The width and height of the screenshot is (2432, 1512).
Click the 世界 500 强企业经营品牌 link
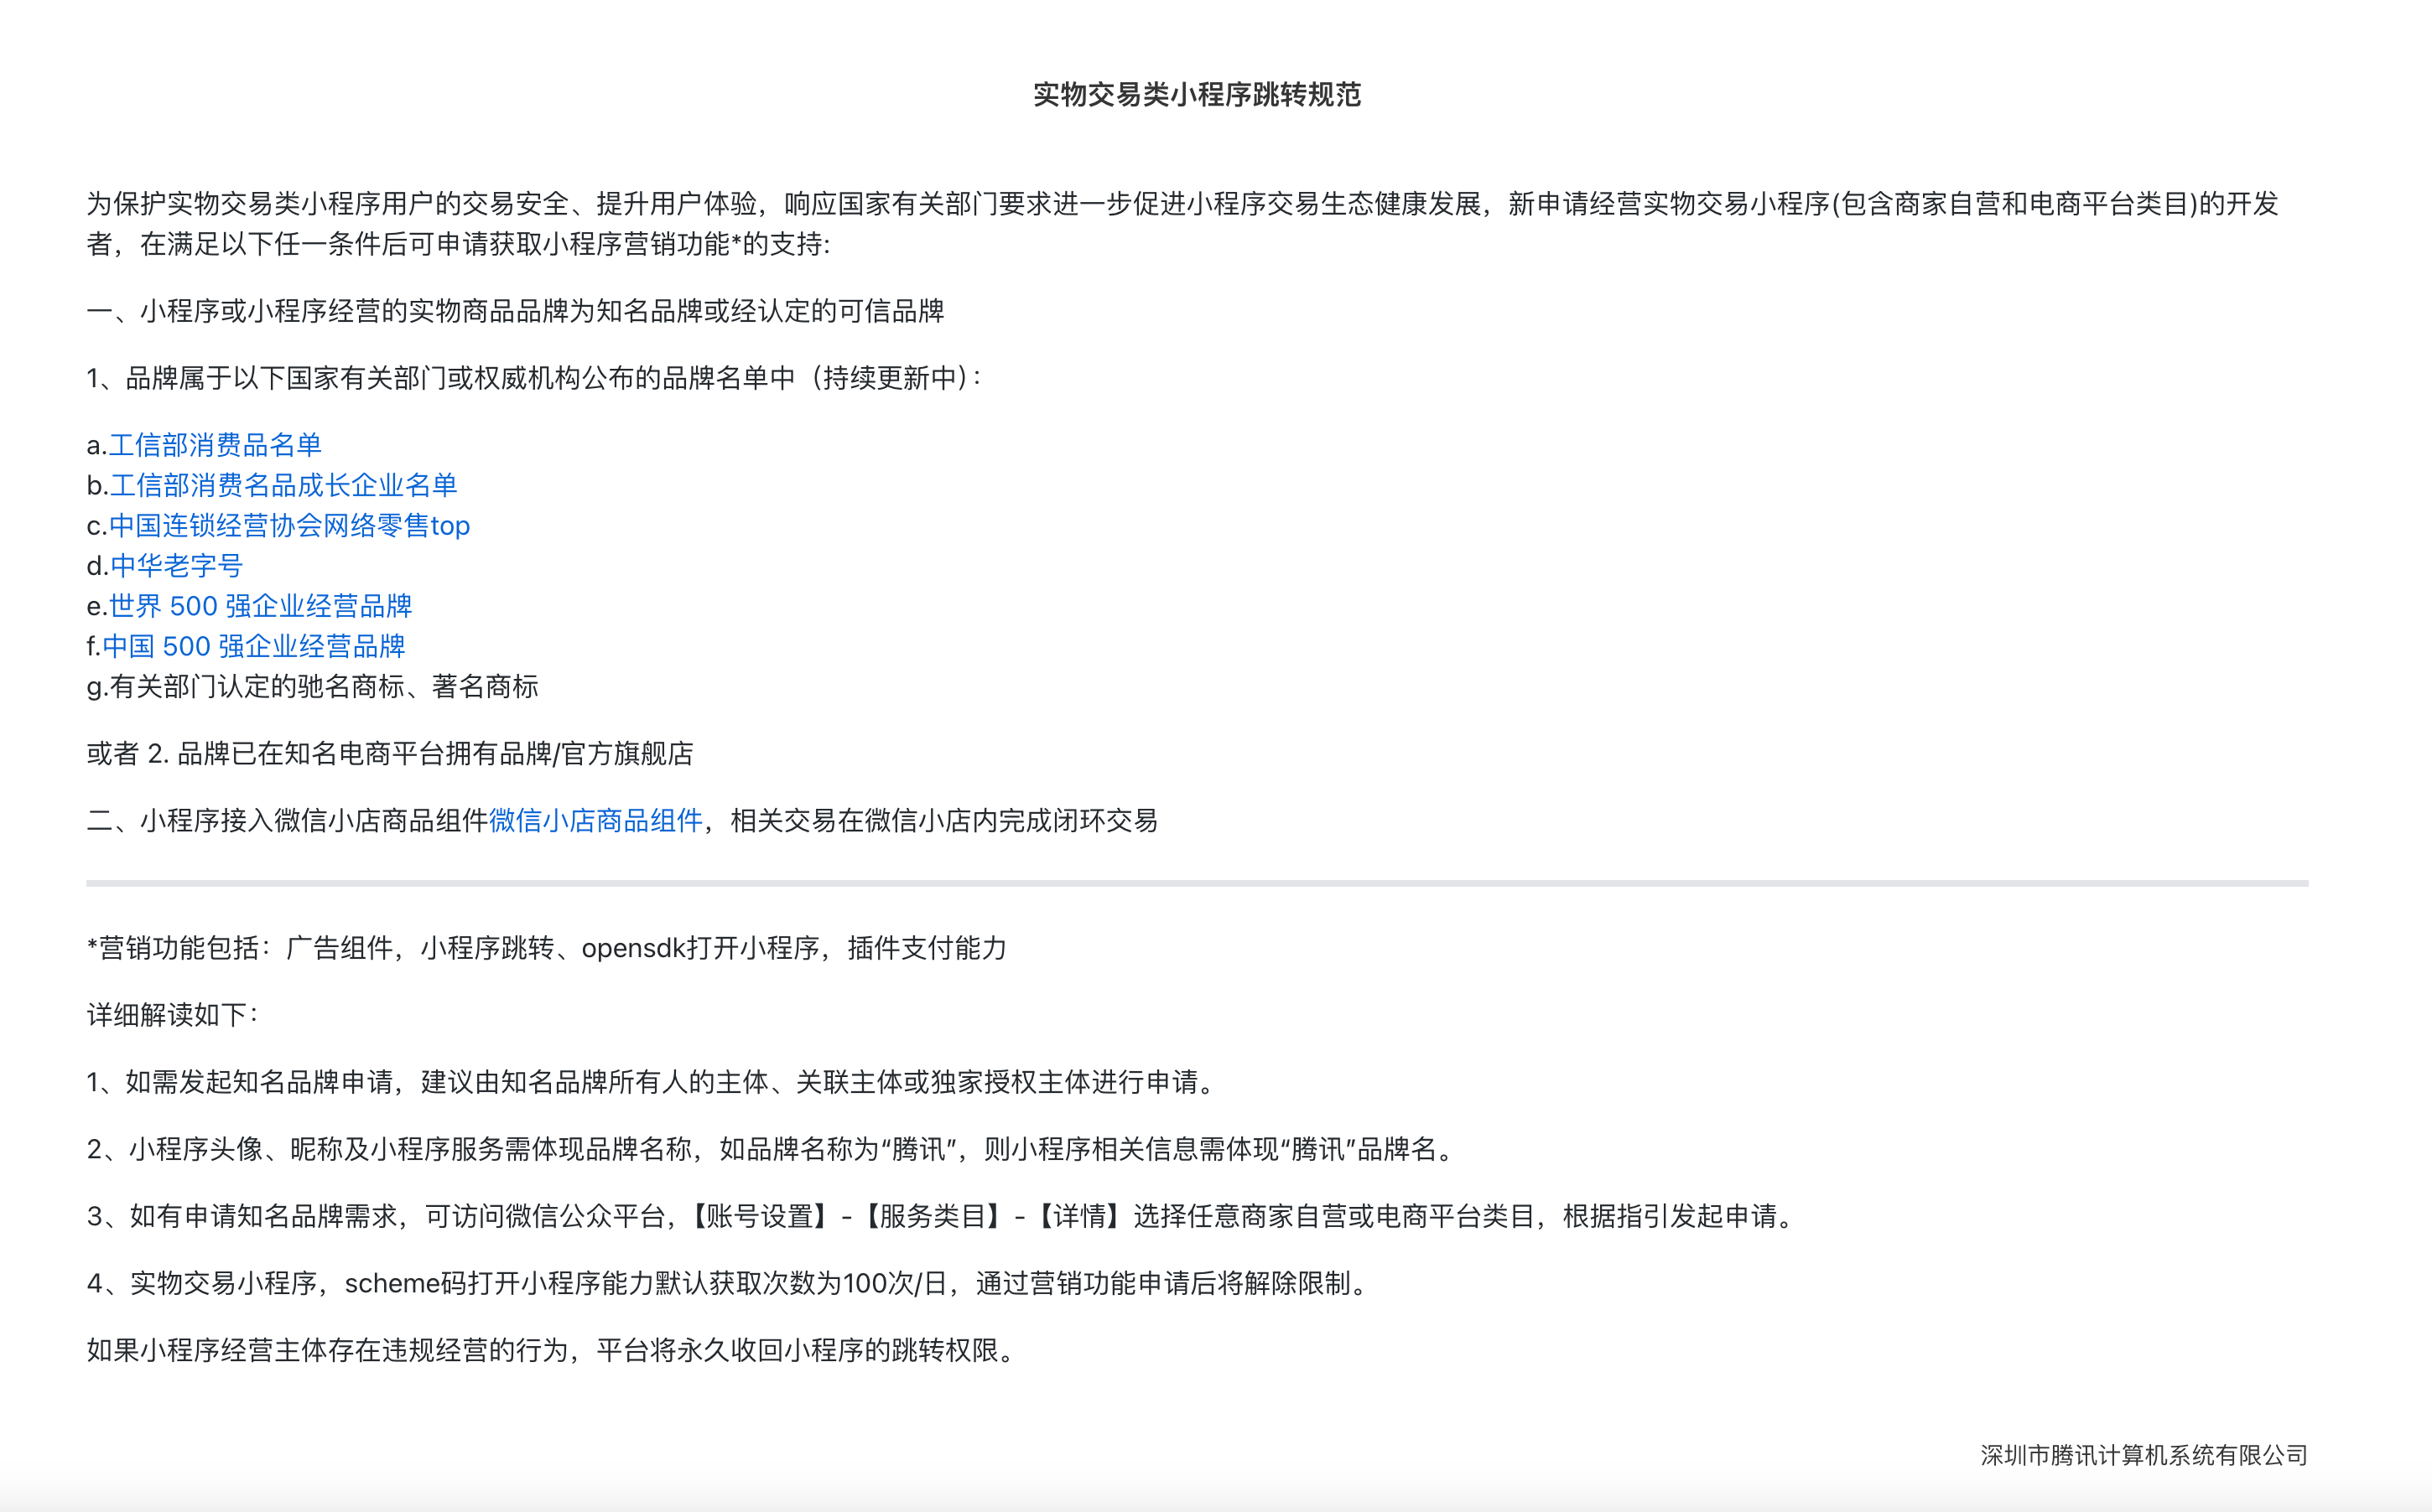[x=260, y=606]
